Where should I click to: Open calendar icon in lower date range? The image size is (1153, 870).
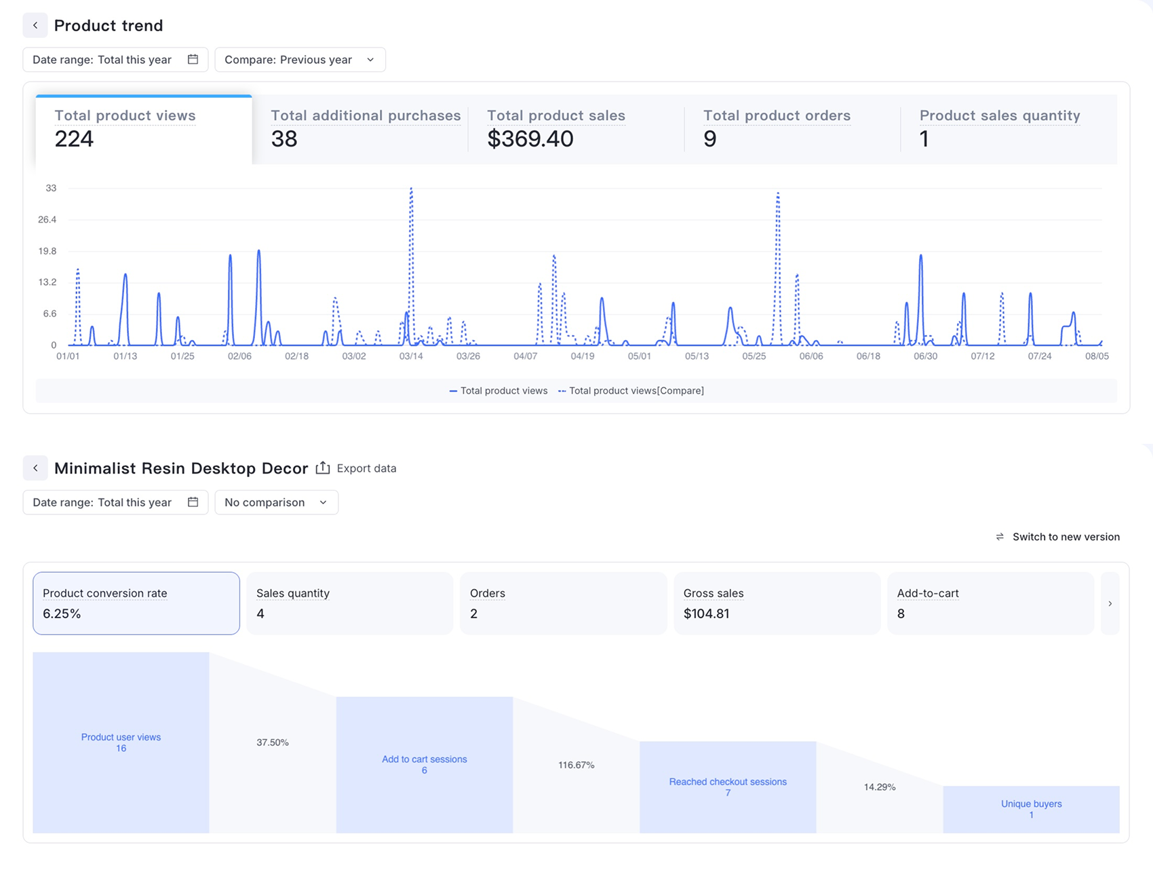coord(193,502)
